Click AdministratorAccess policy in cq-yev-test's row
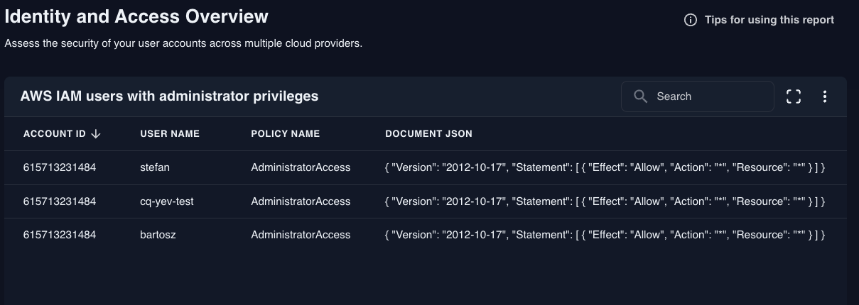 (301, 201)
